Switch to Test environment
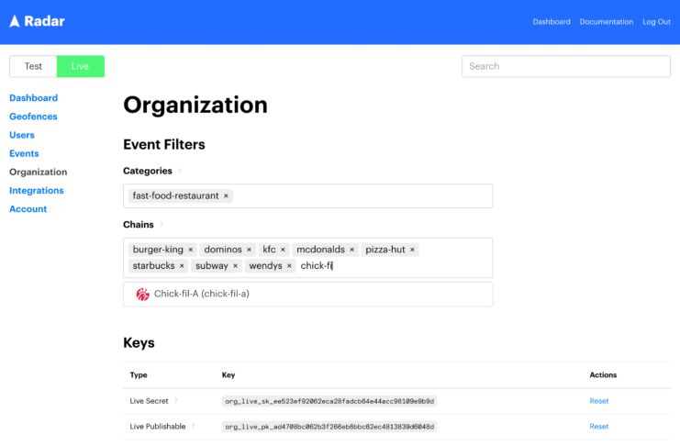The image size is (680, 446). point(33,66)
